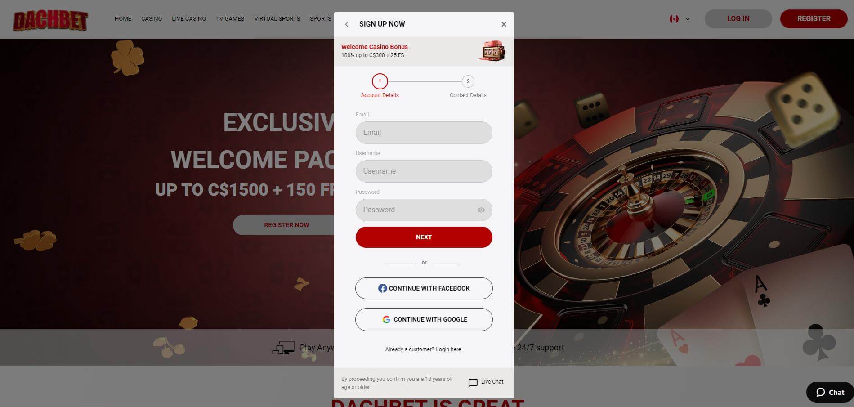Image resolution: width=854 pixels, height=407 pixels.
Task: Go to TV Games section
Action: tap(230, 19)
